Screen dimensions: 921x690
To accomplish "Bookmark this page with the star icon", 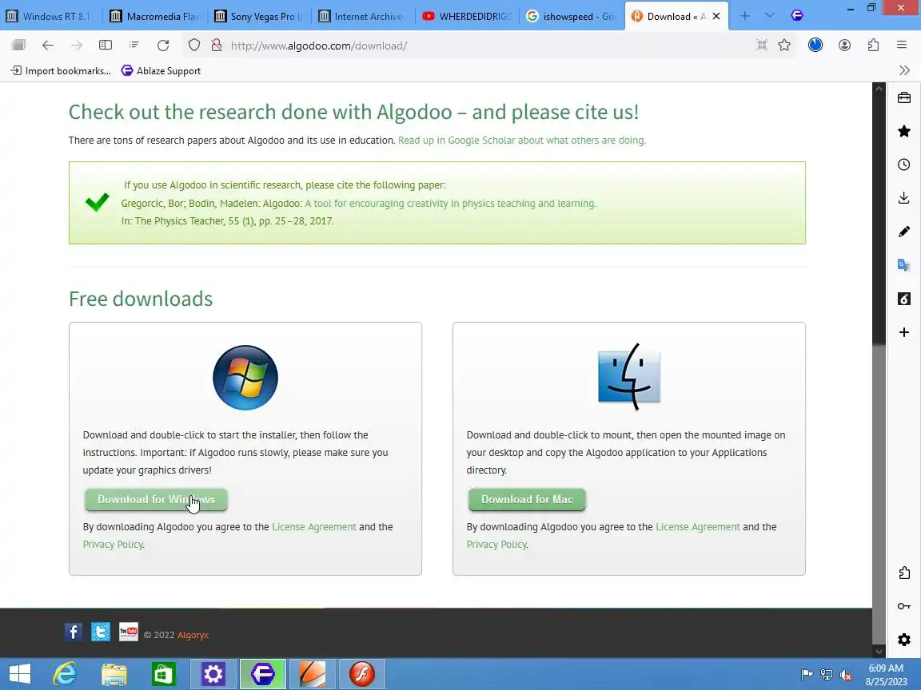I will coord(784,46).
